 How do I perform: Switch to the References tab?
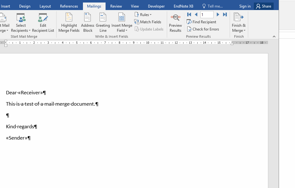click(x=69, y=6)
